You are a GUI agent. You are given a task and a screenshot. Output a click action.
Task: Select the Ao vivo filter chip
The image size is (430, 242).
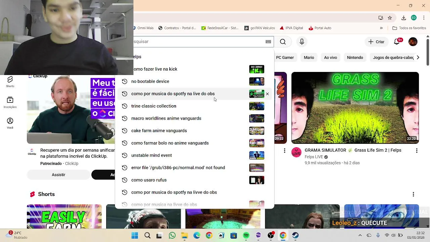tap(331, 57)
